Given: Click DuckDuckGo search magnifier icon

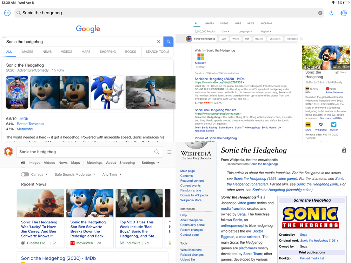Looking at the screenshot, I should (157, 152).
